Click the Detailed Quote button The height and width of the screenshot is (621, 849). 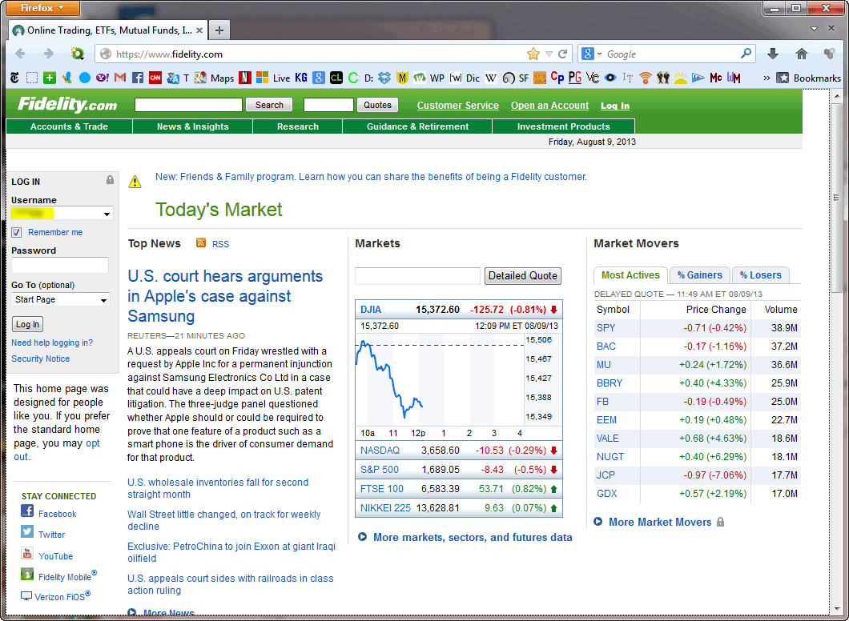522,276
